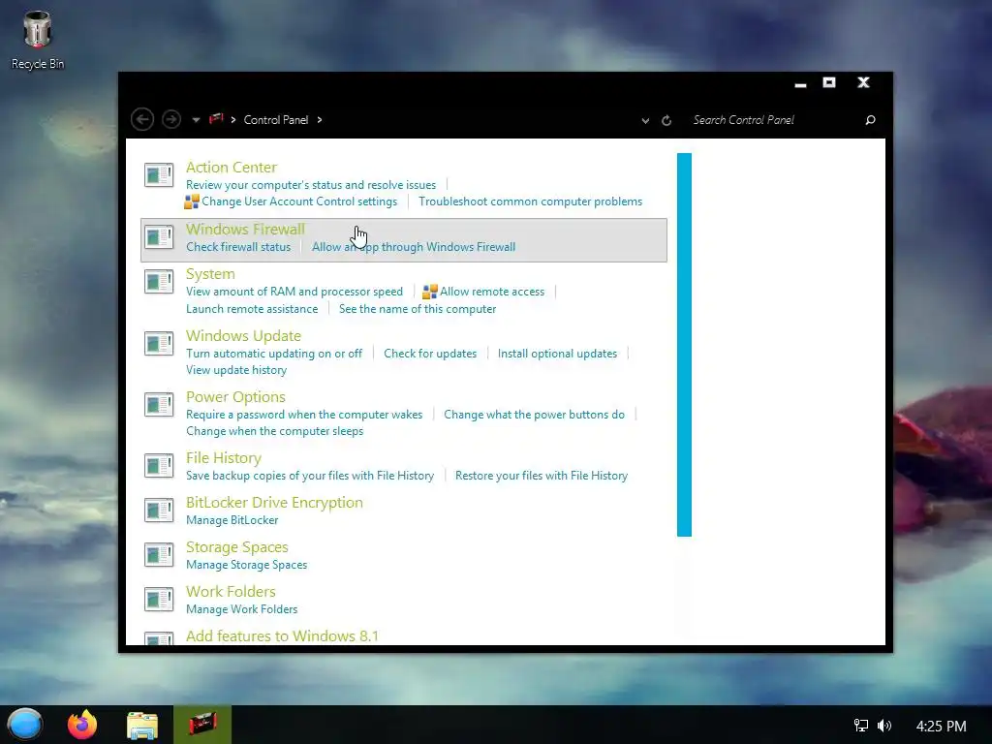Click the forward navigation arrow
Viewport: 992px width, 744px height.
click(x=170, y=119)
